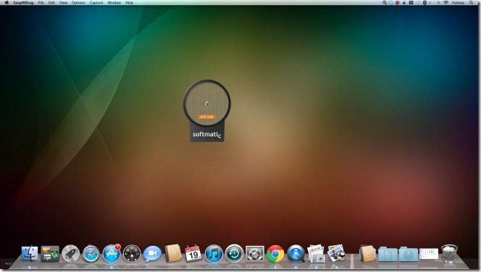Viewport: 481px width, 272px height.
Task: Click red circular status icon in menu bar
Action: [x=397, y=3]
